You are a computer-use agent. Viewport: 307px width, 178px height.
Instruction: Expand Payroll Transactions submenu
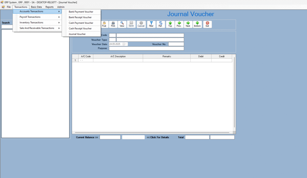point(37,17)
